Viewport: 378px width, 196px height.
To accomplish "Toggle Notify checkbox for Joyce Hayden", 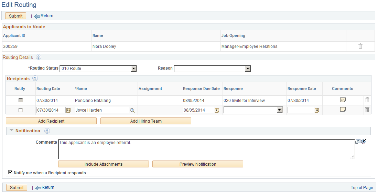I will [x=21, y=110].
